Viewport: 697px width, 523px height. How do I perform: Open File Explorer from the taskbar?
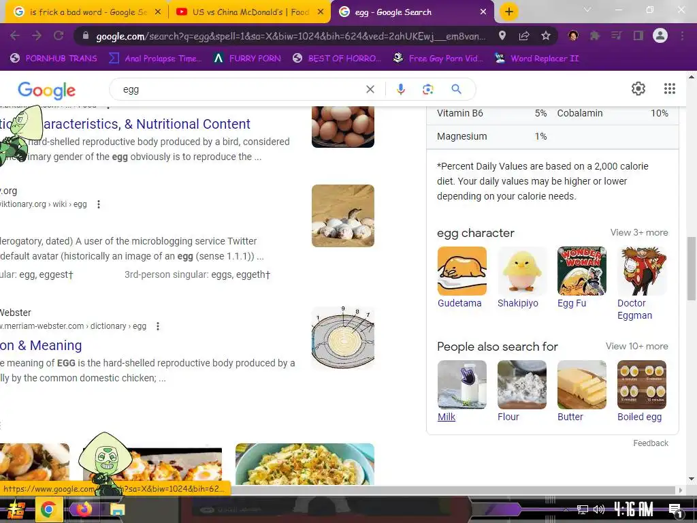[x=117, y=509]
